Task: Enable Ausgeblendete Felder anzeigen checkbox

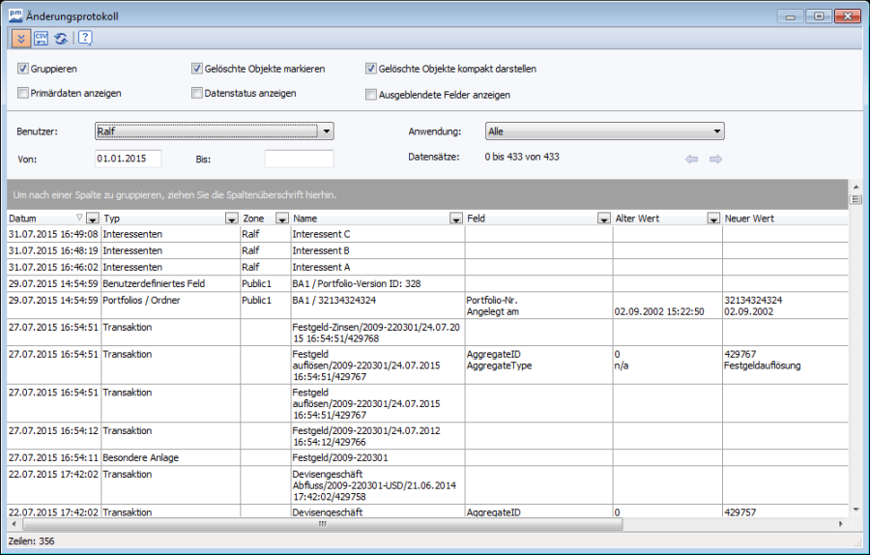Action: pyautogui.click(x=371, y=95)
